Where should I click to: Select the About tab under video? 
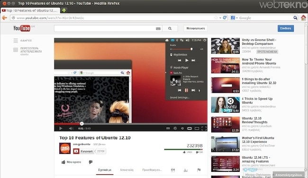pos(105,170)
